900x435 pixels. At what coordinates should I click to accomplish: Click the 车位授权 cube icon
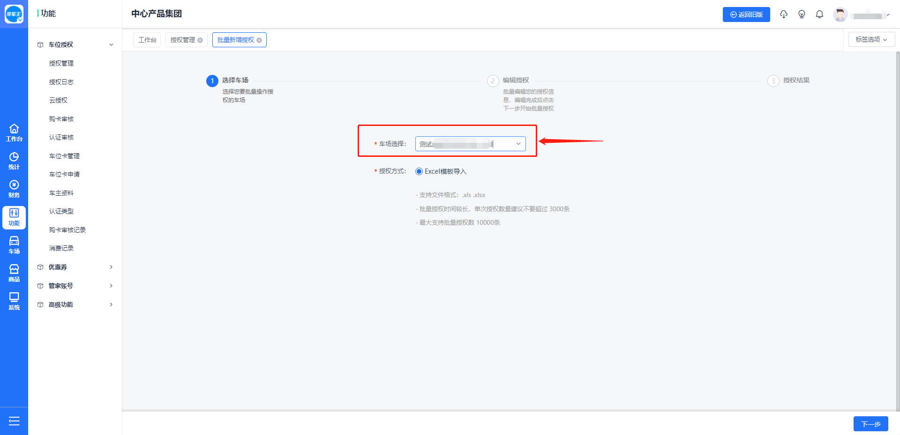pyautogui.click(x=40, y=45)
